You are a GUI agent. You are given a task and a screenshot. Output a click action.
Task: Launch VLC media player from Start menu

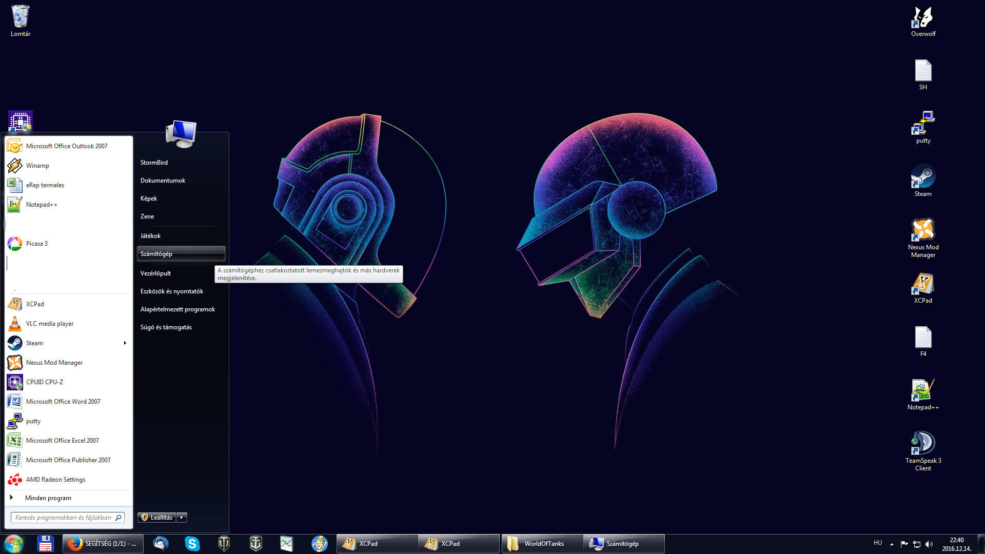(69, 324)
